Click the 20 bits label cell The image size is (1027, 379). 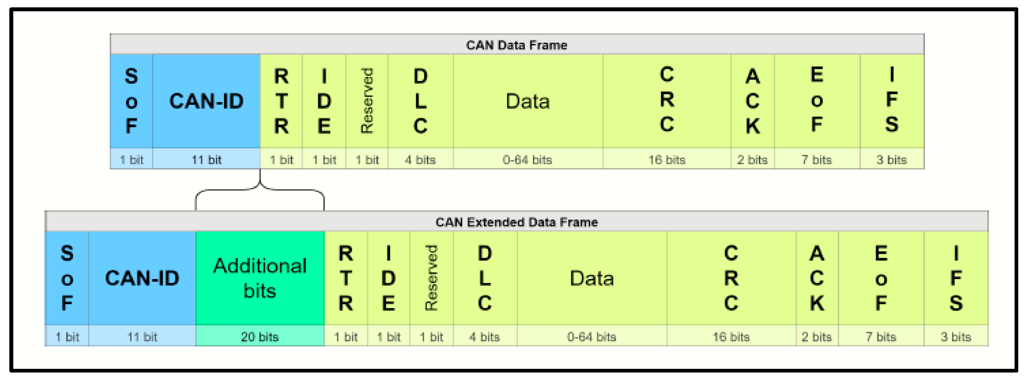(260, 337)
